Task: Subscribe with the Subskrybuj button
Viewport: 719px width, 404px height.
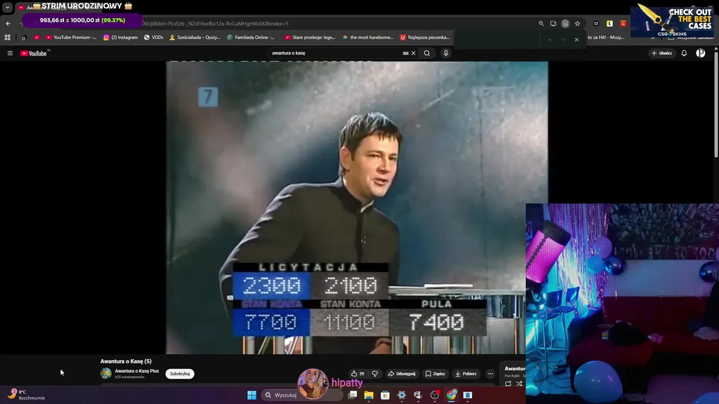Action: click(180, 374)
